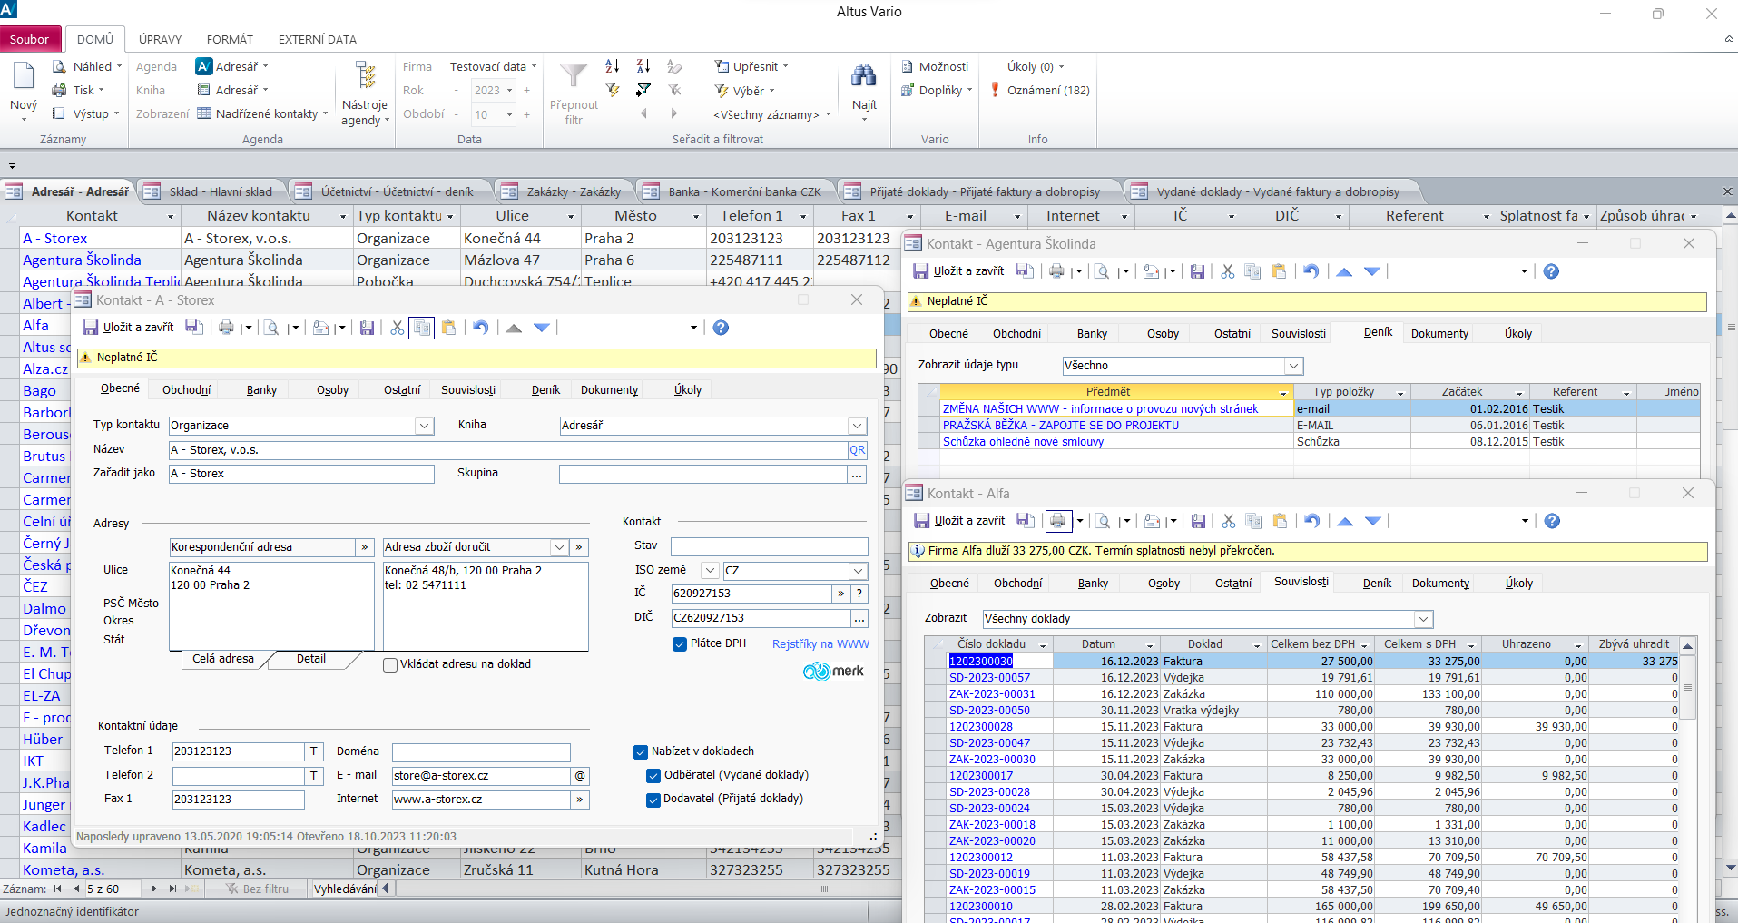Screen dimensions: 1738x923
Task: Expand Zobrazit údaje typu Všechno dropdown
Action: point(1293,366)
